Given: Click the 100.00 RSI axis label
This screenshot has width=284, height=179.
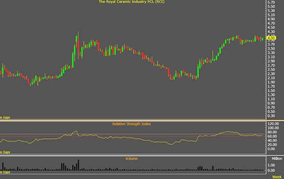Looking at the screenshot, I should click(273, 128).
